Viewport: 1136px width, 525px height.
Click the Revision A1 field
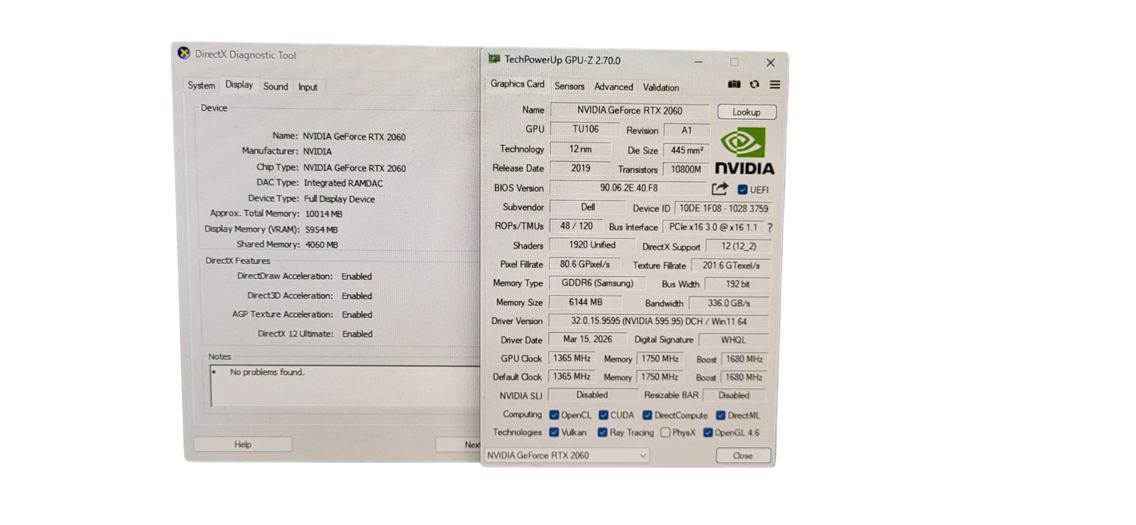(x=687, y=130)
